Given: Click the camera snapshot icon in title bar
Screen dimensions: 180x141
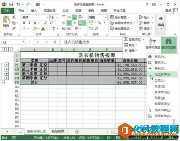Looking at the screenshot, I should (38, 5).
